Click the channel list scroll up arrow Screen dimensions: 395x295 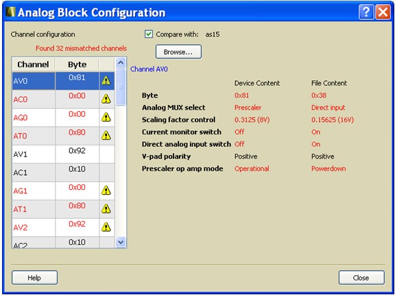click(x=121, y=62)
